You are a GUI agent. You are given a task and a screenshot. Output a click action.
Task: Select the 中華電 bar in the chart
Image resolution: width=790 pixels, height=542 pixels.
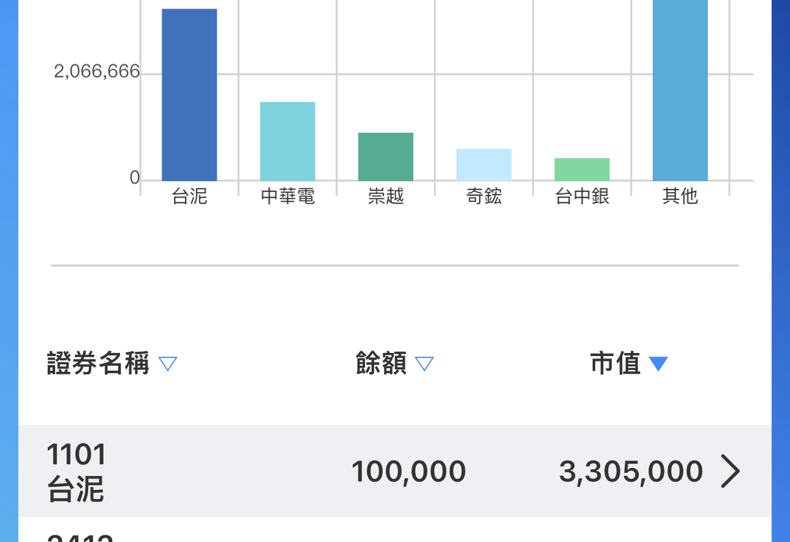pyautogui.click(x=288, y=141)
